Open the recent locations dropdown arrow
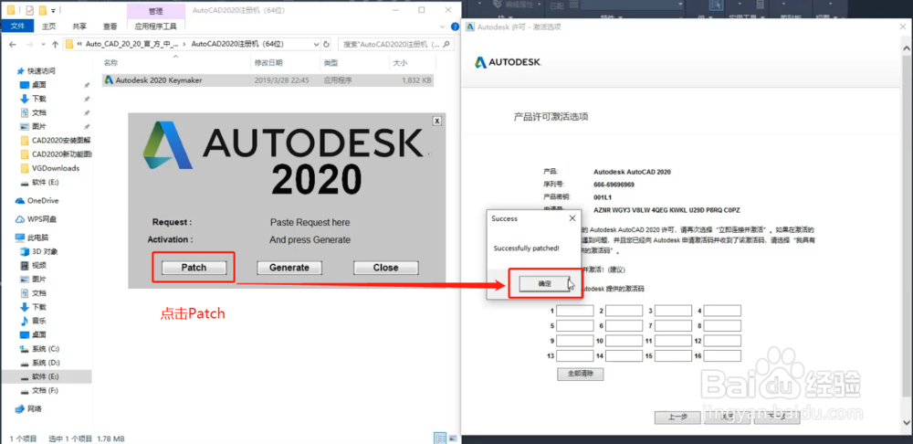Viewport: 913px width, 444px height. (42, 44)
